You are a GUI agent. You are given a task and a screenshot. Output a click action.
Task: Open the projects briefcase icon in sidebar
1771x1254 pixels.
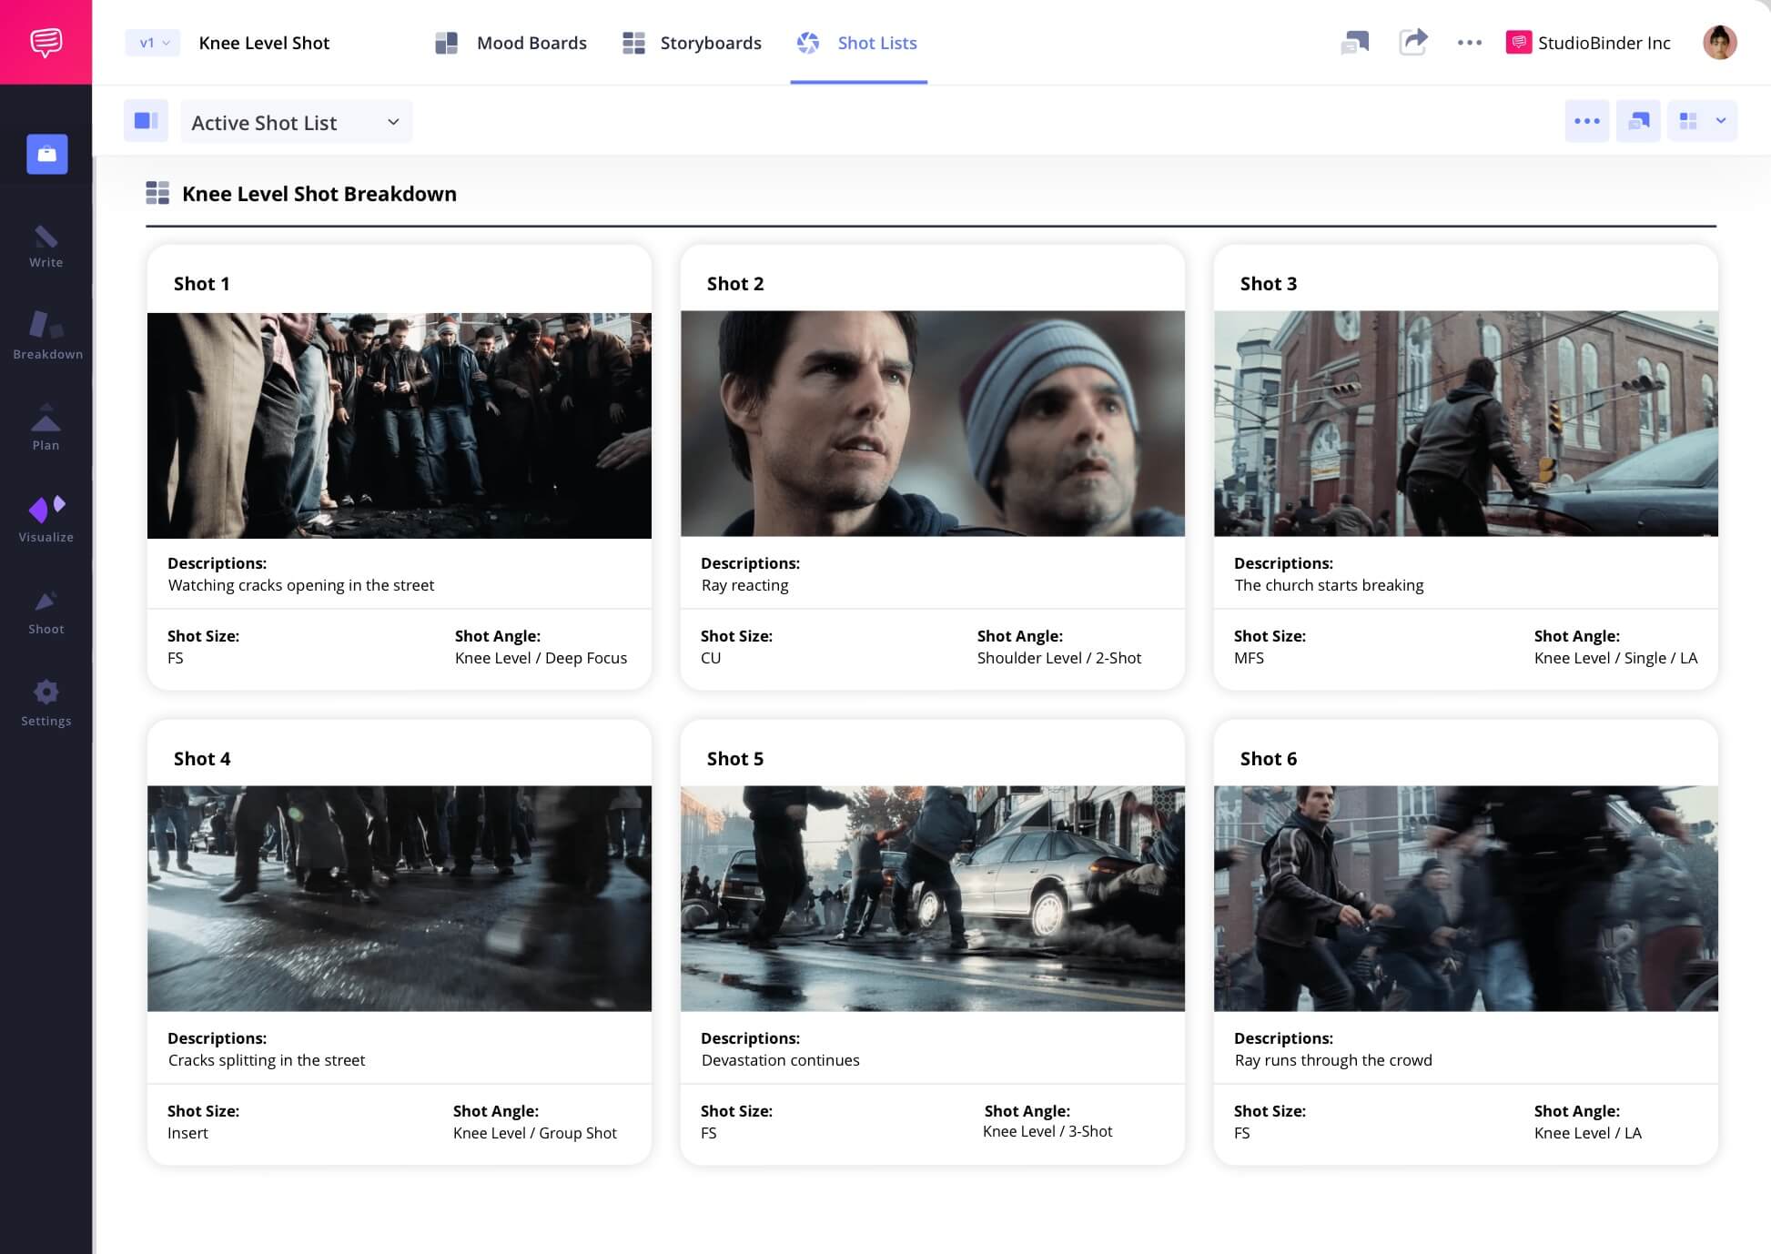pyautogui.click(x=46, y=154)
